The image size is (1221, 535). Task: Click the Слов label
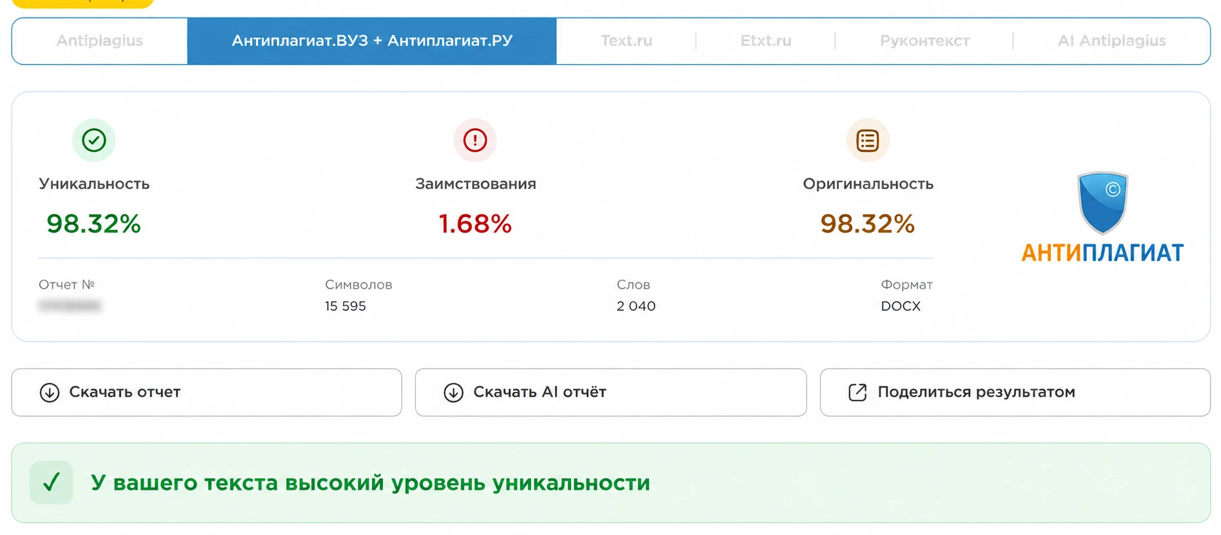click(633, 284)
